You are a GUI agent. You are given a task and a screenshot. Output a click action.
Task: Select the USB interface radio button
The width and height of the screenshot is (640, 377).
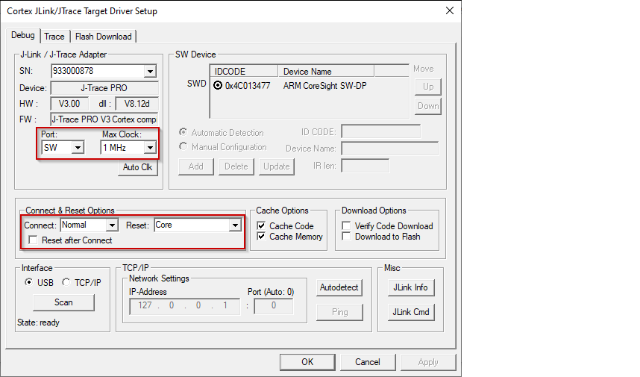pyautogui.click(x=29, y=282)
